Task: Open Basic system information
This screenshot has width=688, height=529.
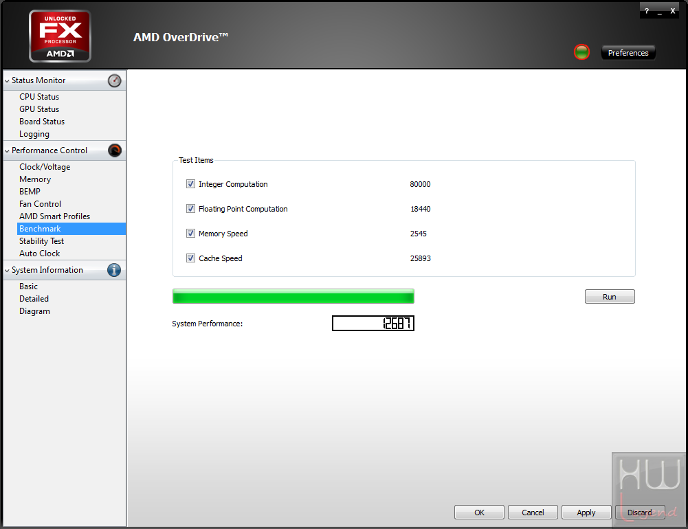Action: pyautogui.click(x=28, y=286)
